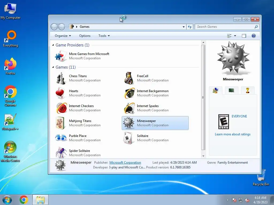The width and height of the screenshot is (274, 205).
Task: Open recent pages dropdown by nav buttons
Action: (67, 27)
